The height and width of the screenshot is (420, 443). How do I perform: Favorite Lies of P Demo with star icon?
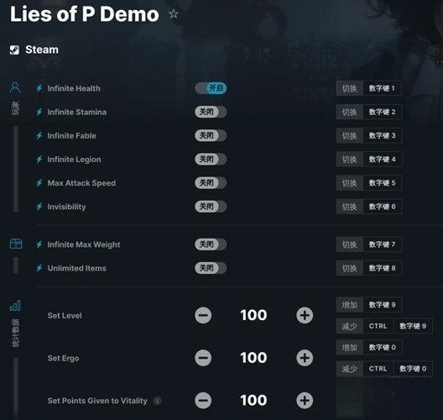point(173,13)
